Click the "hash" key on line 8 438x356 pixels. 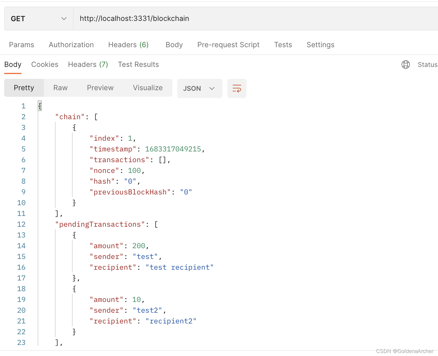(102, 181)
